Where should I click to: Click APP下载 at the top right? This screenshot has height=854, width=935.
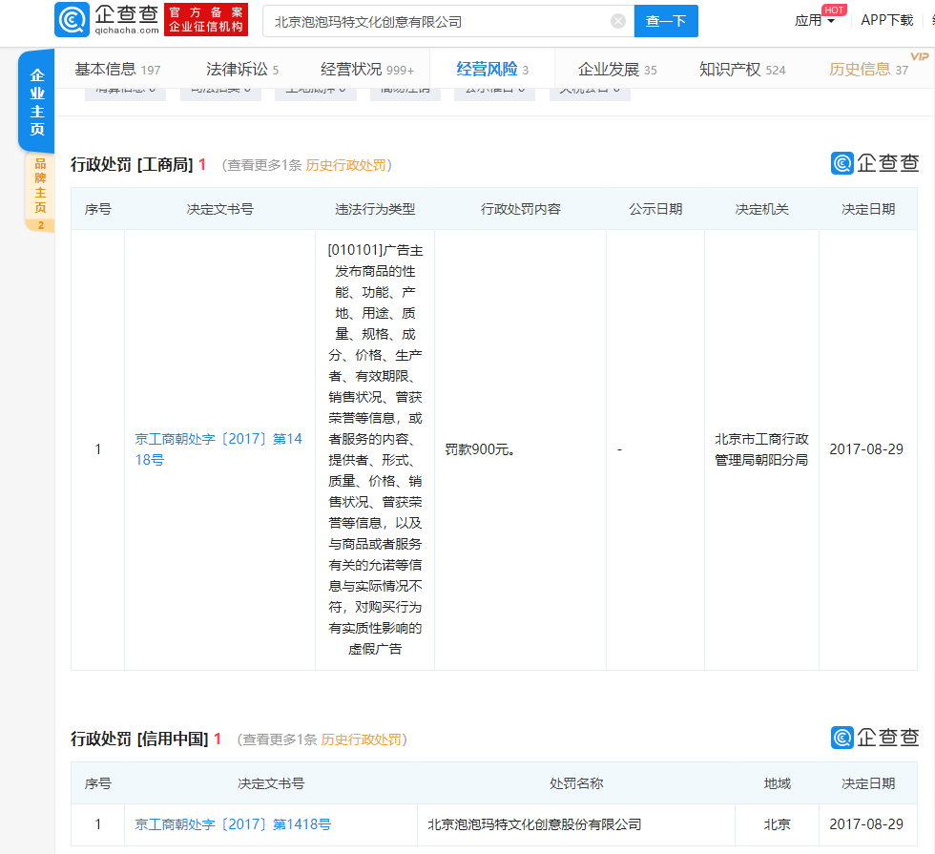point(886,17)
